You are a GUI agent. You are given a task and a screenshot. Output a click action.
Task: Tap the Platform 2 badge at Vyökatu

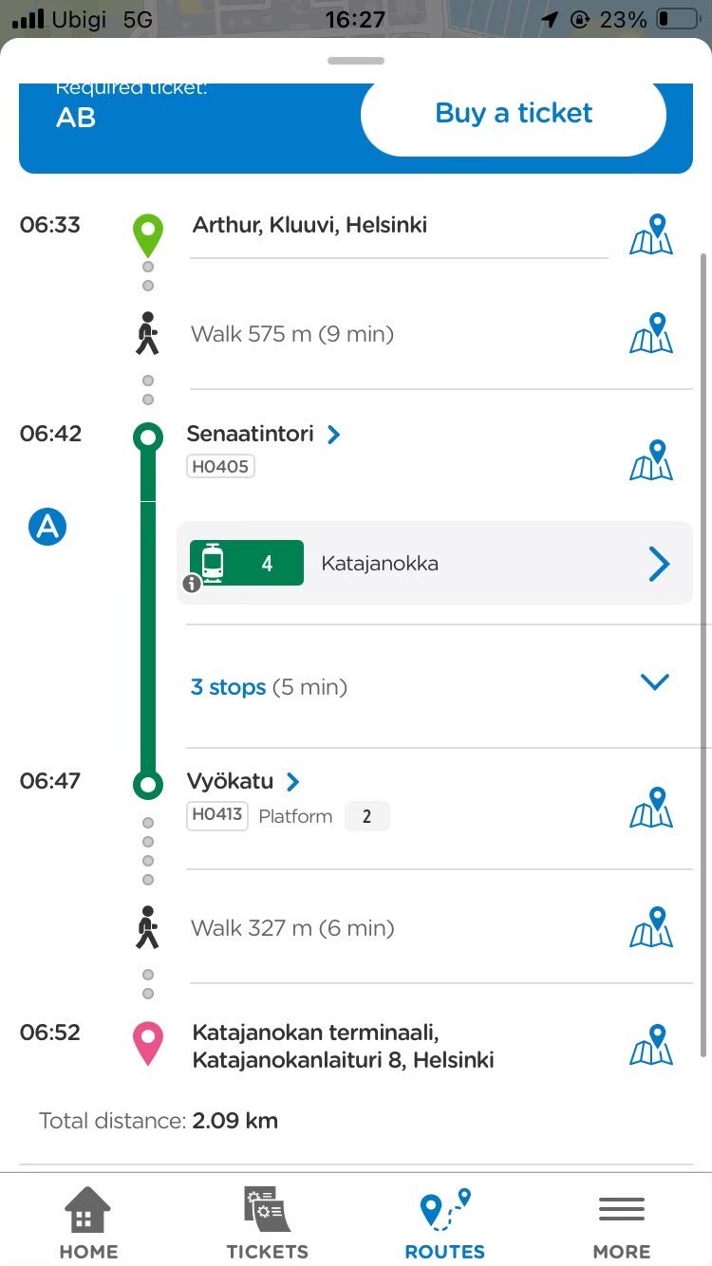(366, 816)
